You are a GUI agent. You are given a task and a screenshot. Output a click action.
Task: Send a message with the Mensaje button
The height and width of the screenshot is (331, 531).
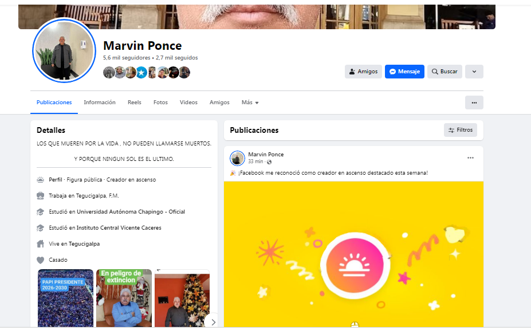tap(404, 72)
